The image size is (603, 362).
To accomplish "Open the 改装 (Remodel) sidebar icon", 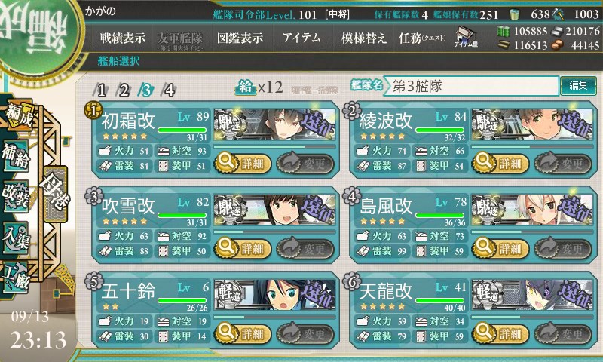I will pos(16,196).
